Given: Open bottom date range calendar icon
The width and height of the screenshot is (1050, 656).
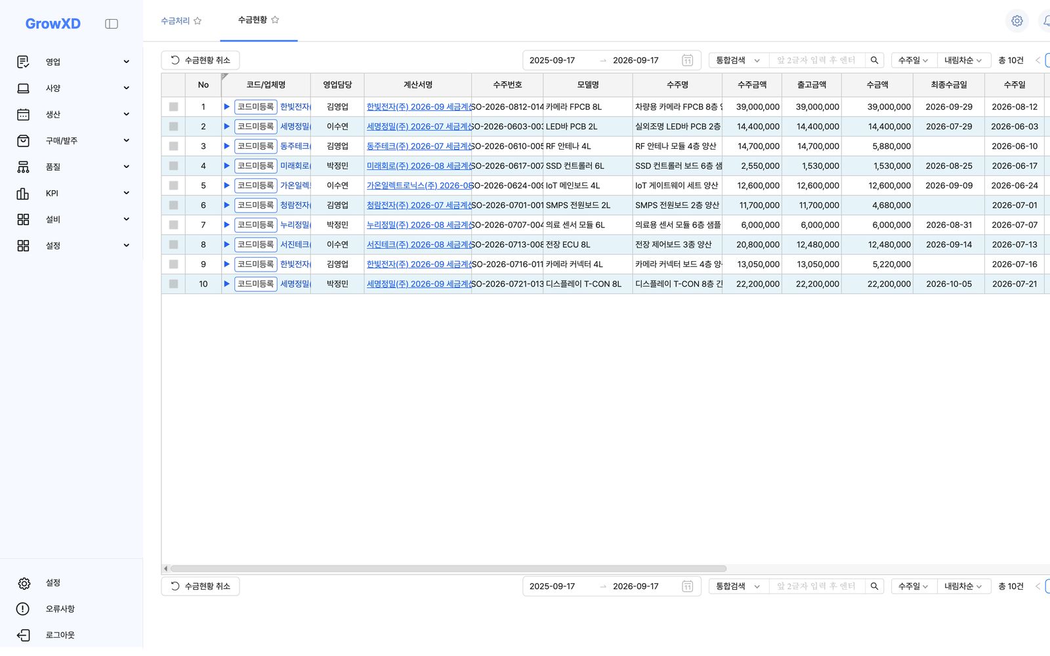Looking at the screenshot, I should 687,586.
